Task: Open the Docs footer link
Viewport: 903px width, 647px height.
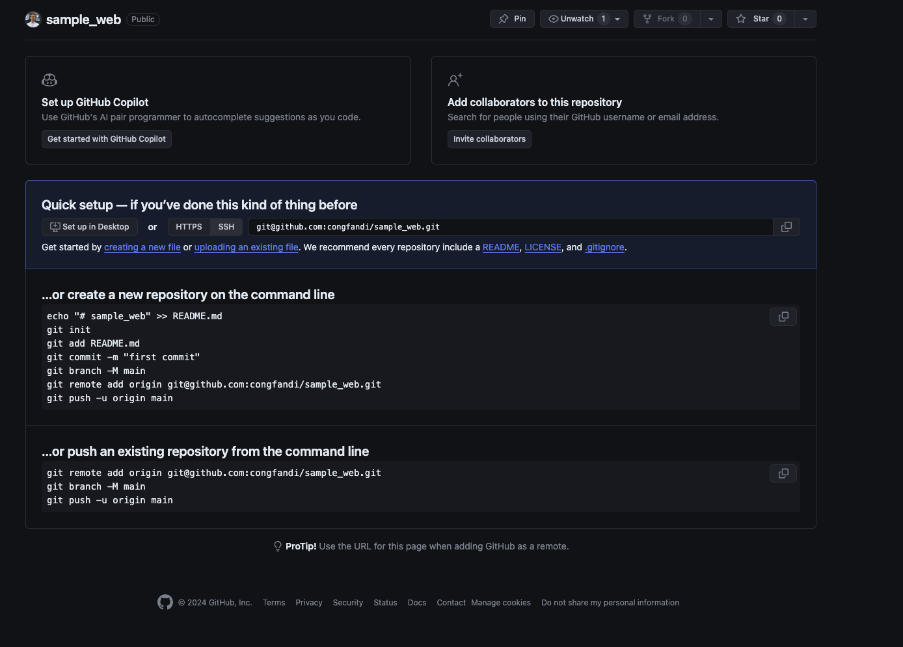Action: (417, 603)
